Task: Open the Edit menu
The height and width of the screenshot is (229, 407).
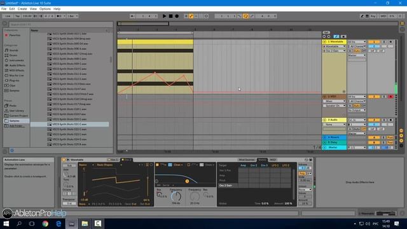Action: pyautogui.click(x=12, y=9)
